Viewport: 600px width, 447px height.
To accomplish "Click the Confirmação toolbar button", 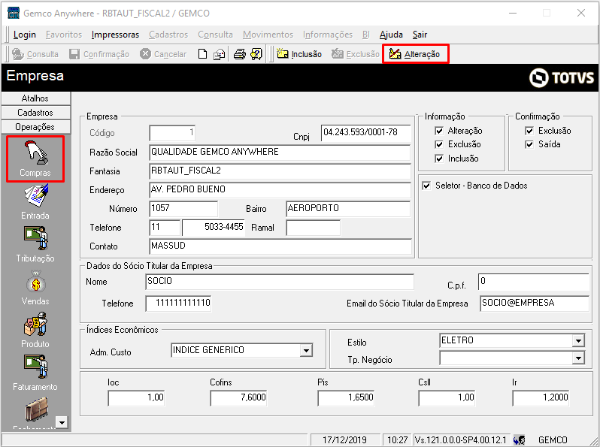I will (x=99, y=54).
